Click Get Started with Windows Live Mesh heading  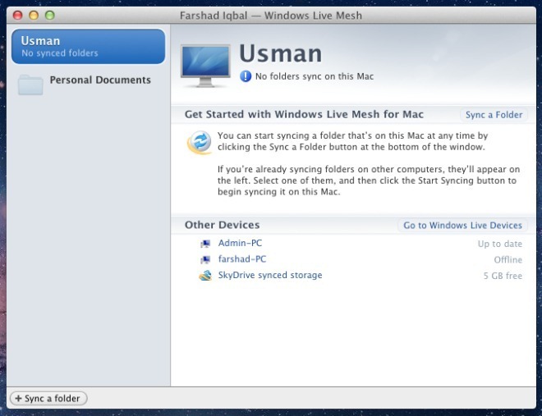pos(304,114)
